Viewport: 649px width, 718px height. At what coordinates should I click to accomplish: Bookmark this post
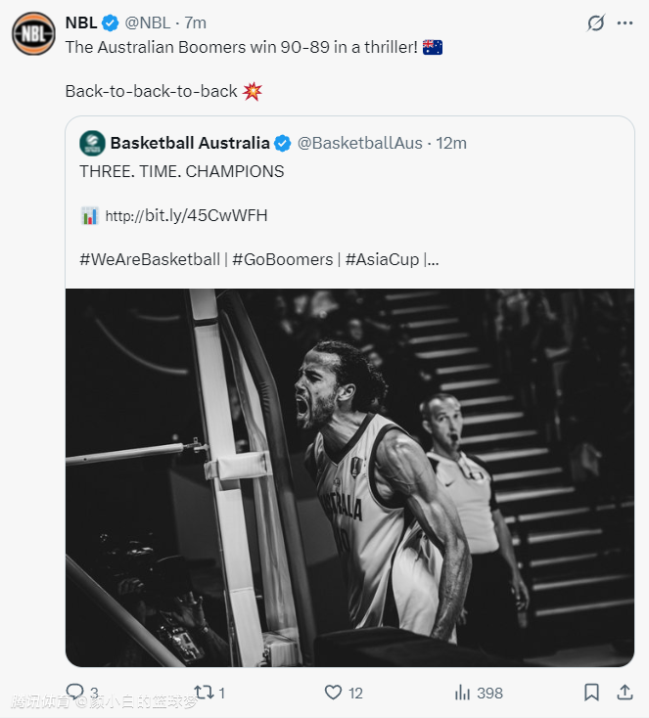pos(591,693)
